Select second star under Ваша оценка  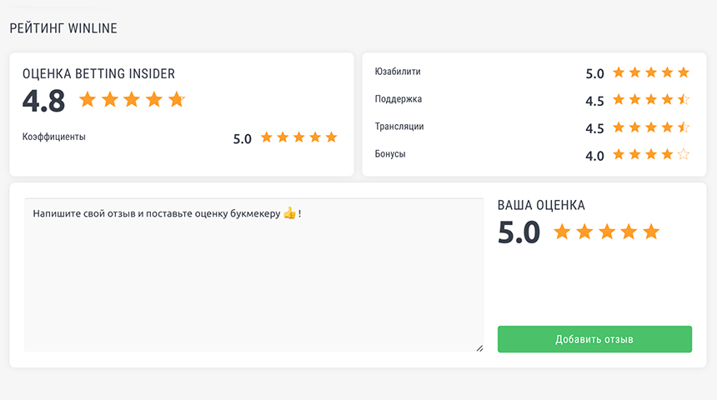(584, 232)
